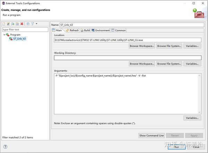Image resolution: width=208 pixels, height=153 pixels.
Task: Click Variables button below Arguments
Action: (192, 118)
